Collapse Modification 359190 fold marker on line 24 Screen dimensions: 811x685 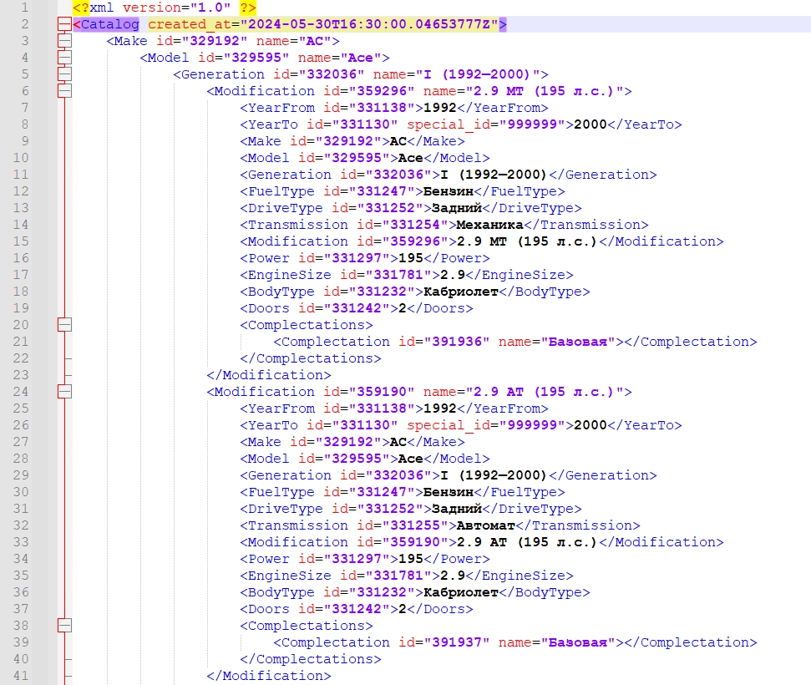[x=64, y=392]
